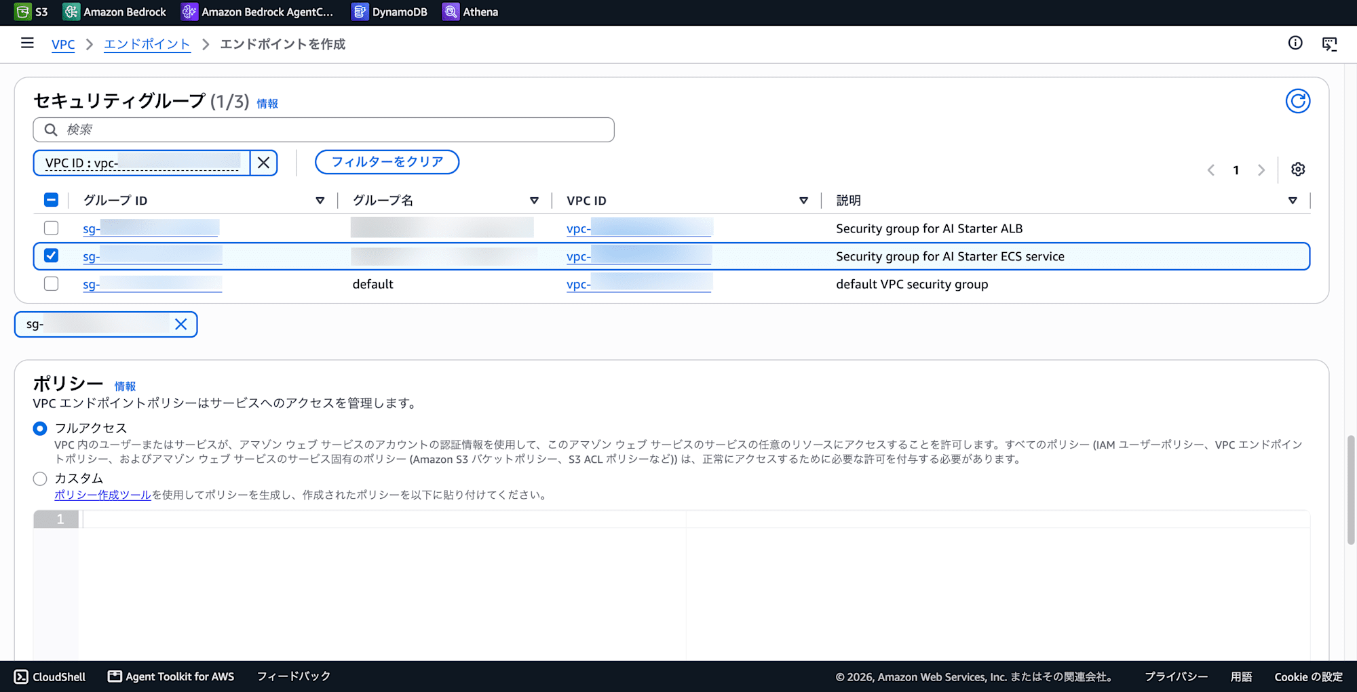Click 'default VPC security group' description
Viewport: 1357px width, 692px height.
pyautogui.click(x=912, y=284)
